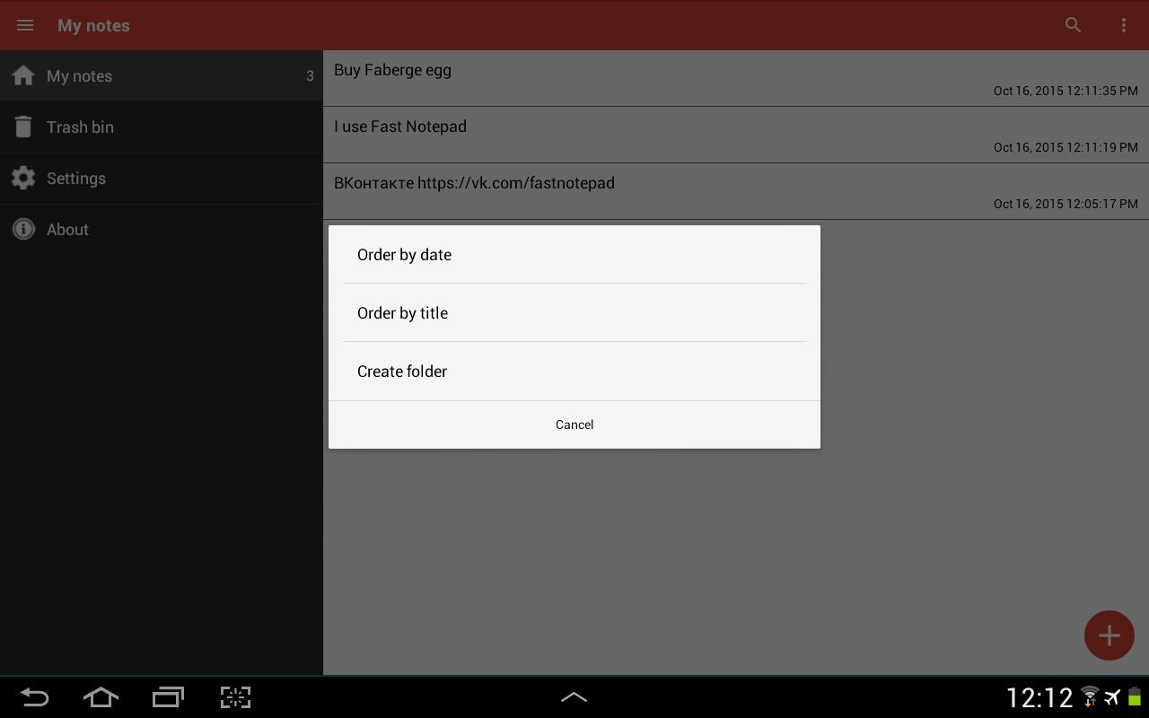This screenshot has height=718, width=1149.
Task: Click timestamp Oct 16, 2015 12:11:35 PM
Action: click(x=1066, y=91)
